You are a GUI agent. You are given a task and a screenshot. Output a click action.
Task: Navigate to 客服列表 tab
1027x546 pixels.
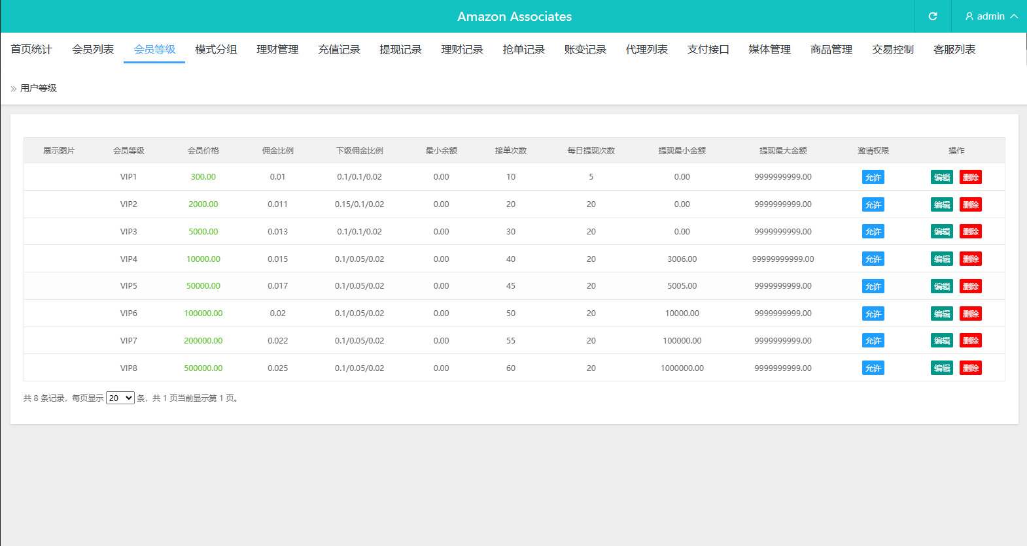pos(954,50)
